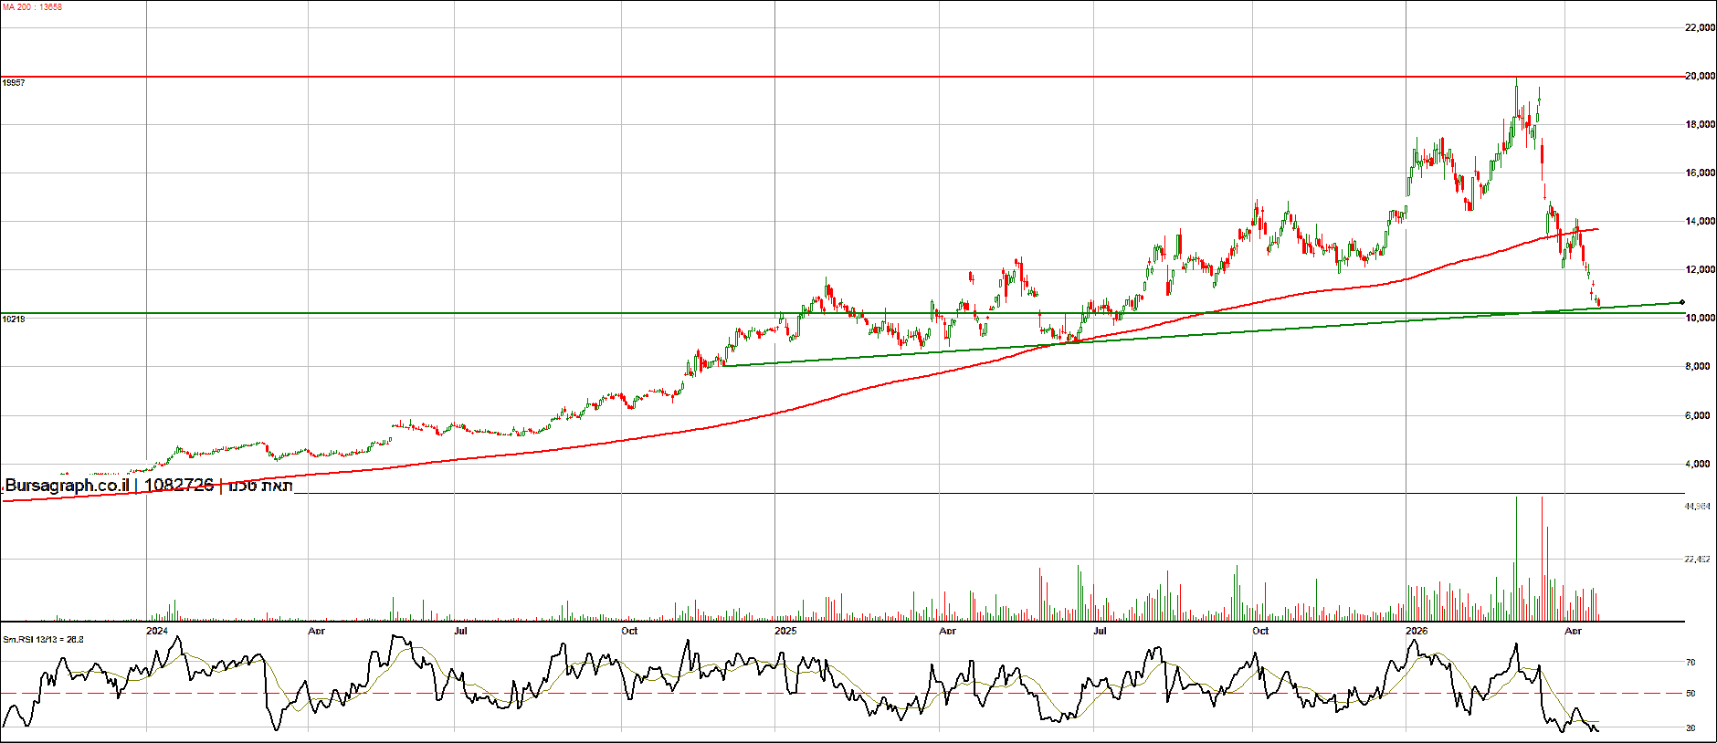Click the "16,000" price axis value

pyautogui.click(x=1699, y=173)
